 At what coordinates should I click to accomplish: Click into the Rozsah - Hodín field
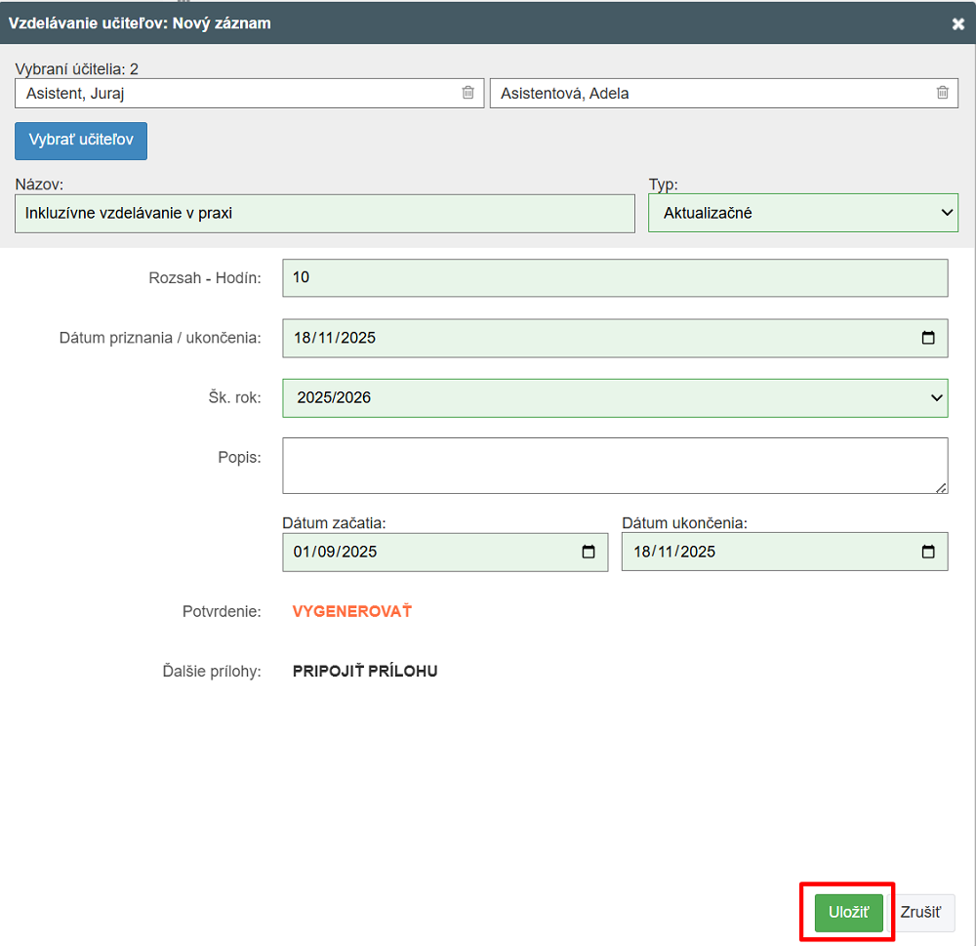click(x=615, y=277)
